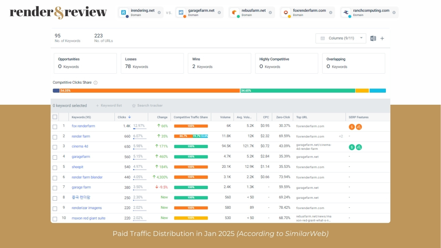
Task: Sort by the CPC column header
Action: tap(266, 117)
